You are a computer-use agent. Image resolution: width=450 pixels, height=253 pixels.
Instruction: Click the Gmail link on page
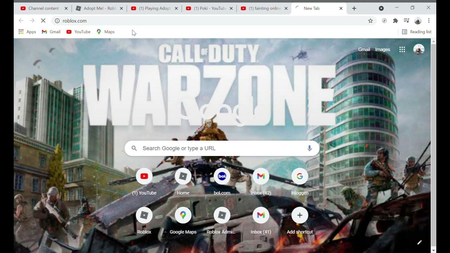coord(364,50)
